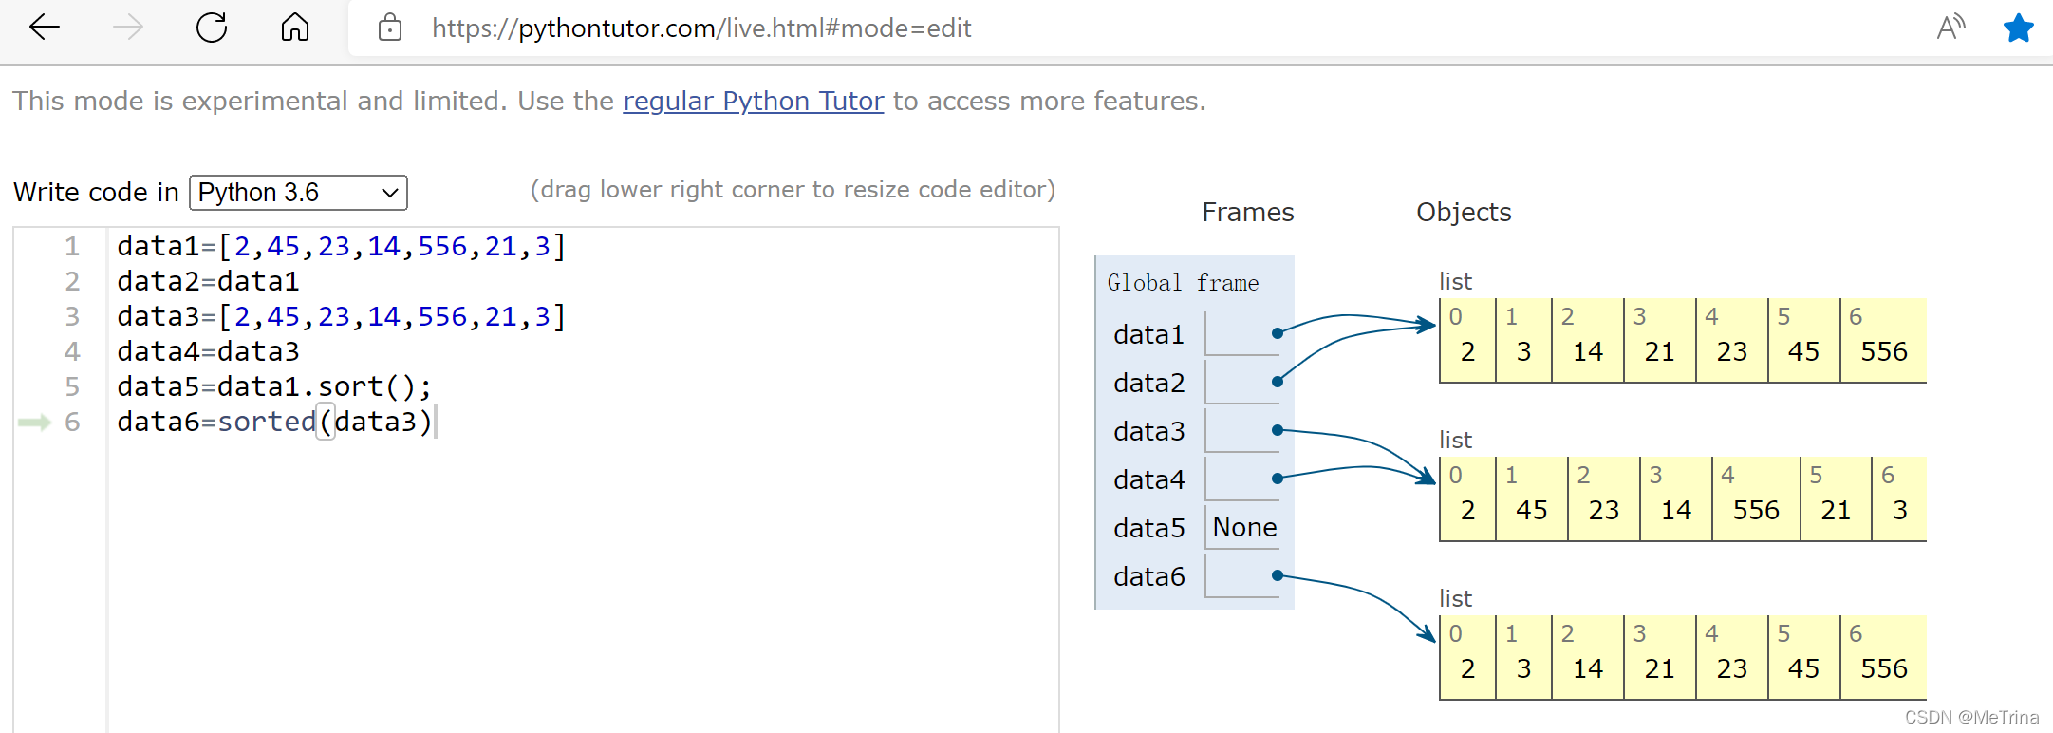2053x733 pixels.
Task: Open the regular Python Tutor link
Action: [753, 101]
